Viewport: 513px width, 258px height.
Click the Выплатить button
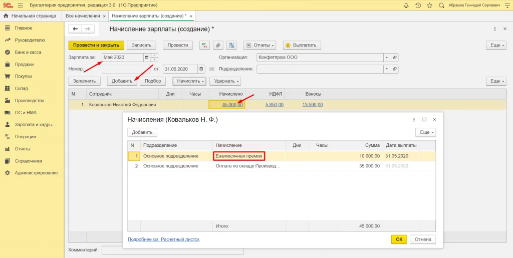(x=302, y=45)
